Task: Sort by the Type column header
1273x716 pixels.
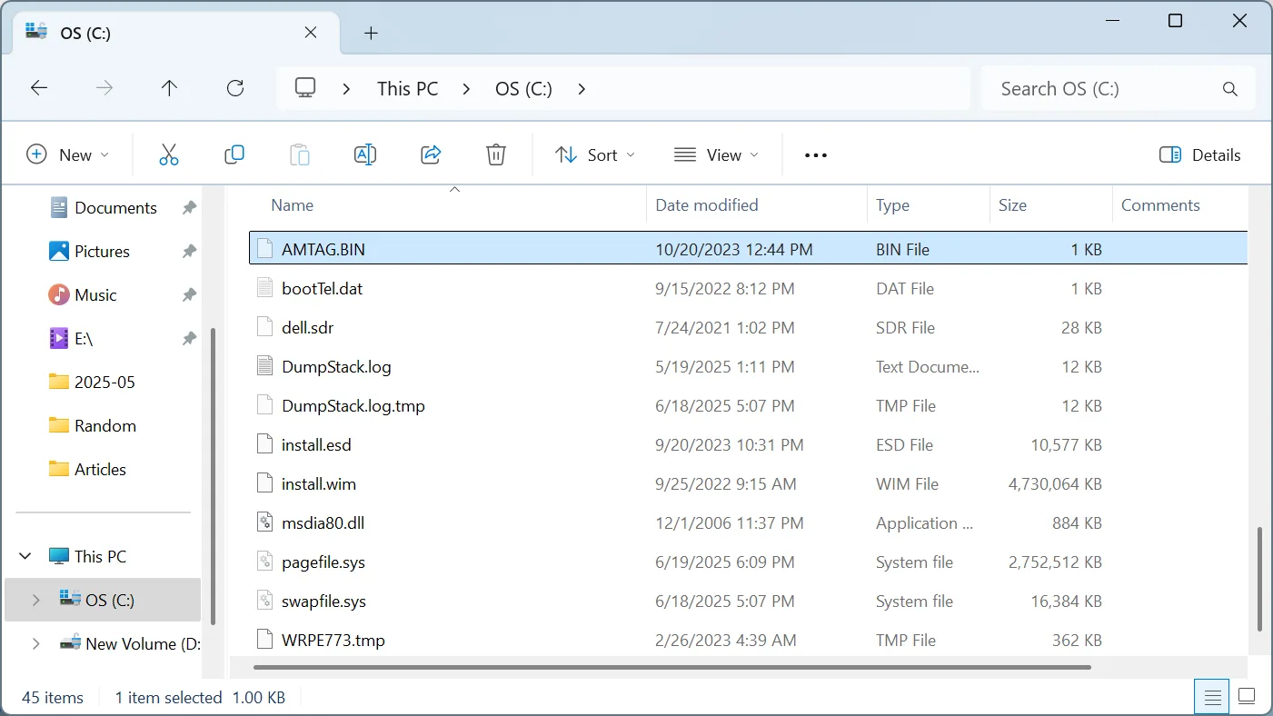Action: [x=929, y=205]
